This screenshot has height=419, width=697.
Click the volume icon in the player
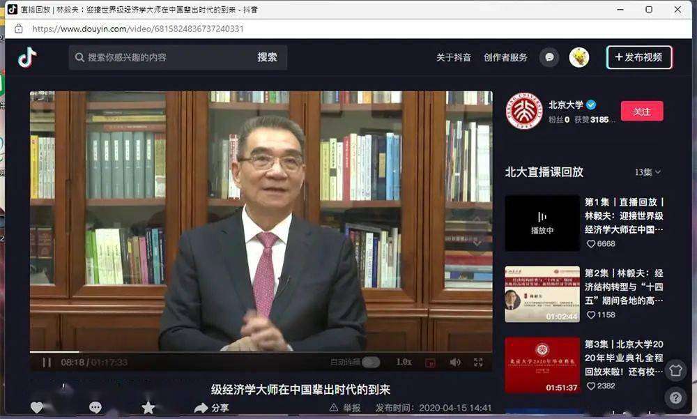456,362
